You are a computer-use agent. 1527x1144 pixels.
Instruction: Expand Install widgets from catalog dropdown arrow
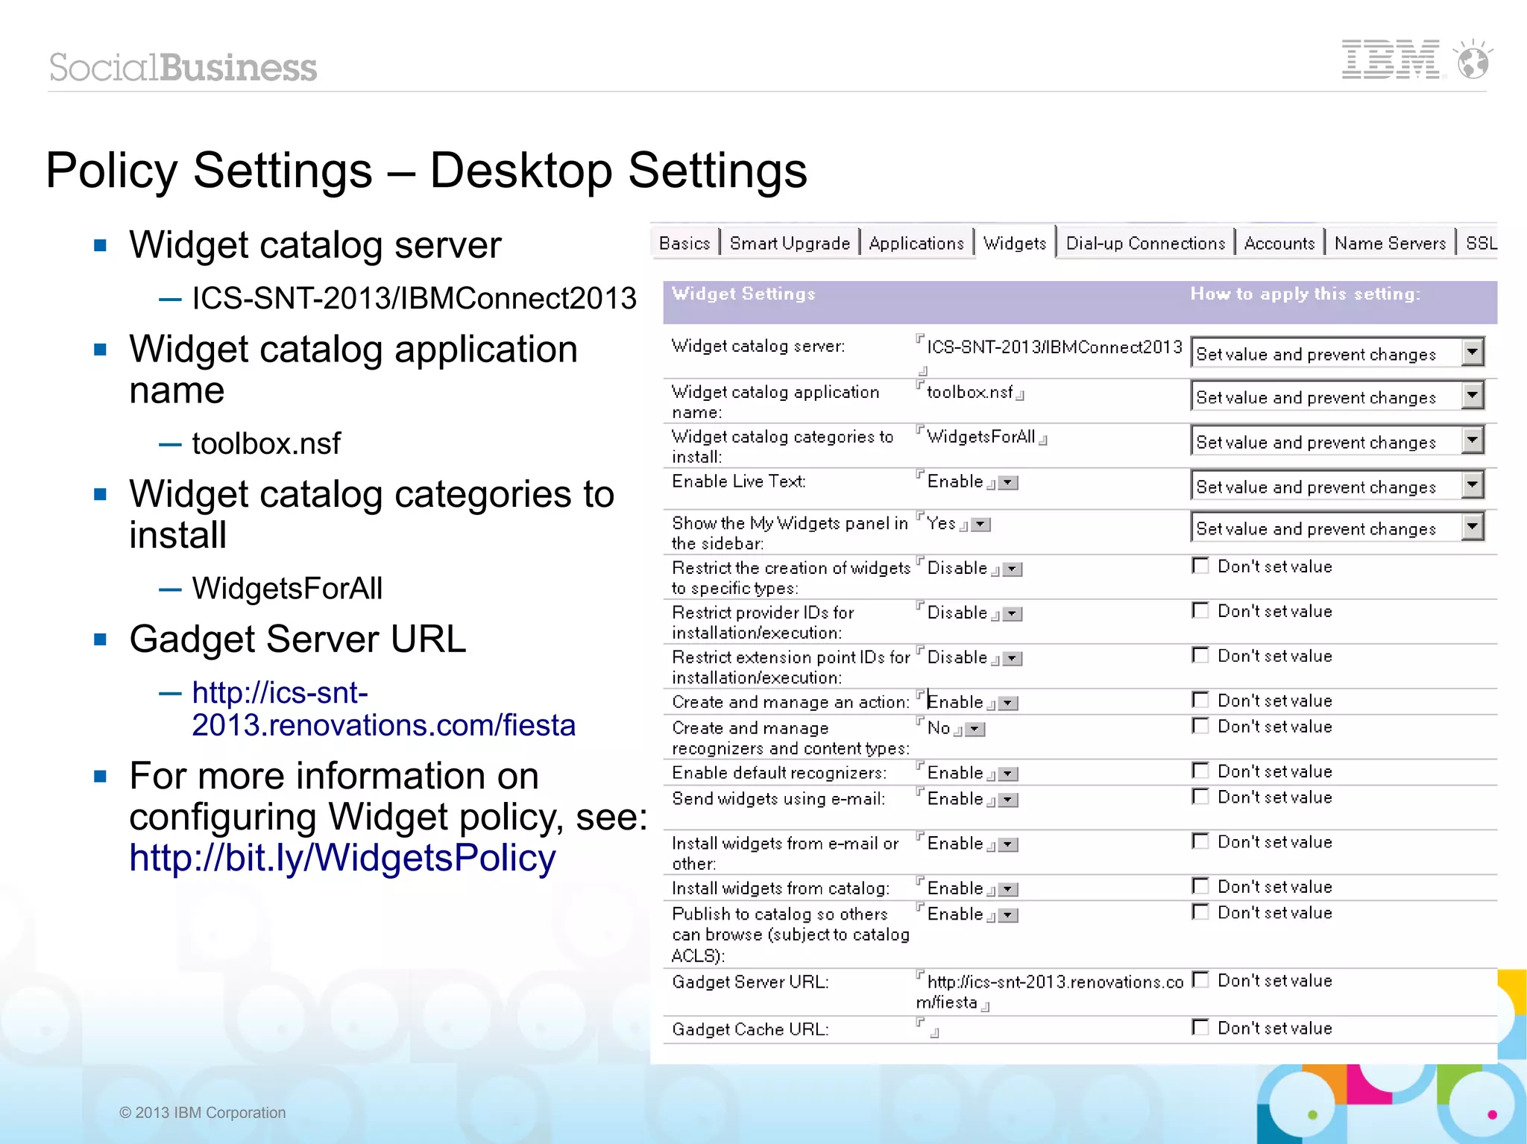tap(1008, 890)
